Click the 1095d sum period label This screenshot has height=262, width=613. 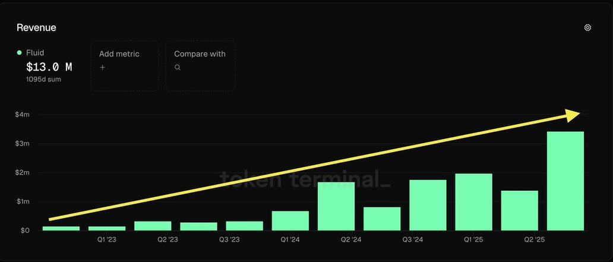pyautogui.click(x=43, y=79)
